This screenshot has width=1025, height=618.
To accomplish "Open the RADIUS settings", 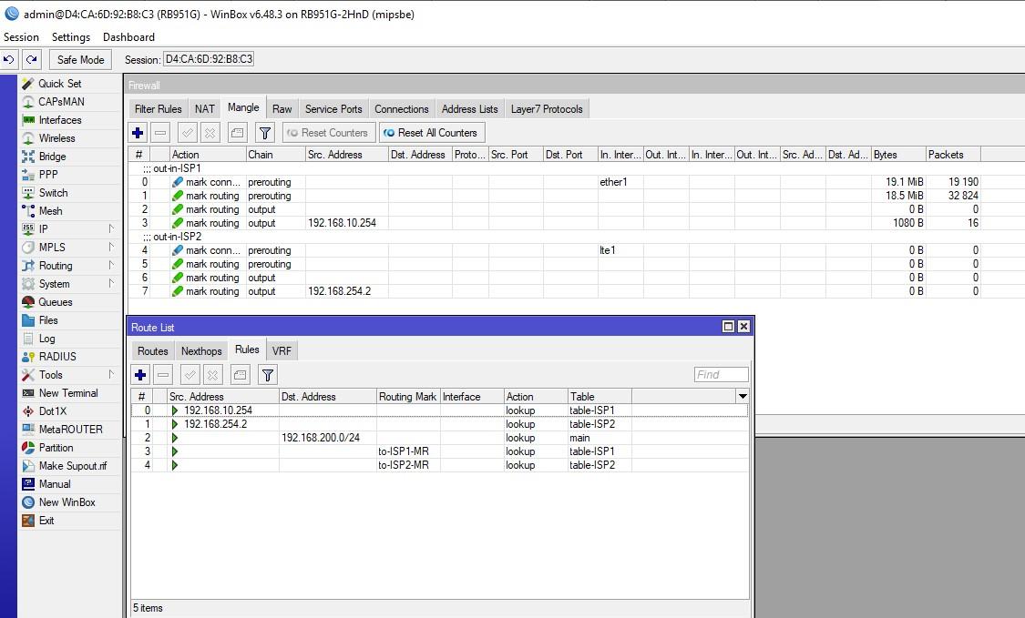I will click(x=57, y=357).
